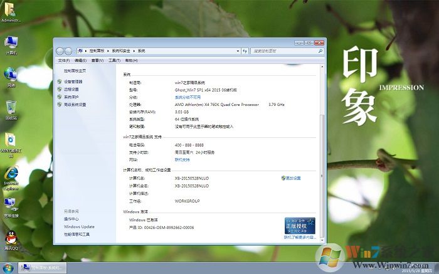439x274 pixels.
Task: Open the 工具(T) menu
Action: pos(114,61)
